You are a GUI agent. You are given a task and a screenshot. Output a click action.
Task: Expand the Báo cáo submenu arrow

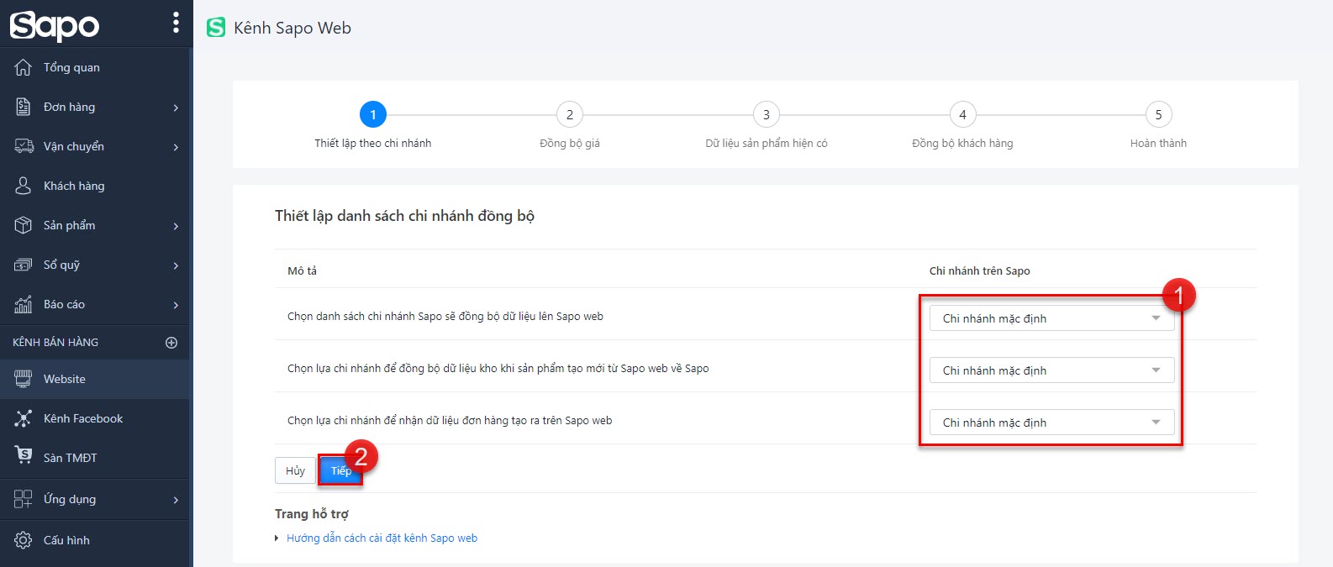point(176,305)
